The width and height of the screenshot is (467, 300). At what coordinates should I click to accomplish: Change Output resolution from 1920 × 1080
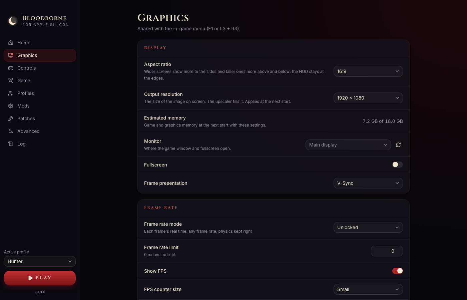click(368, 98)
